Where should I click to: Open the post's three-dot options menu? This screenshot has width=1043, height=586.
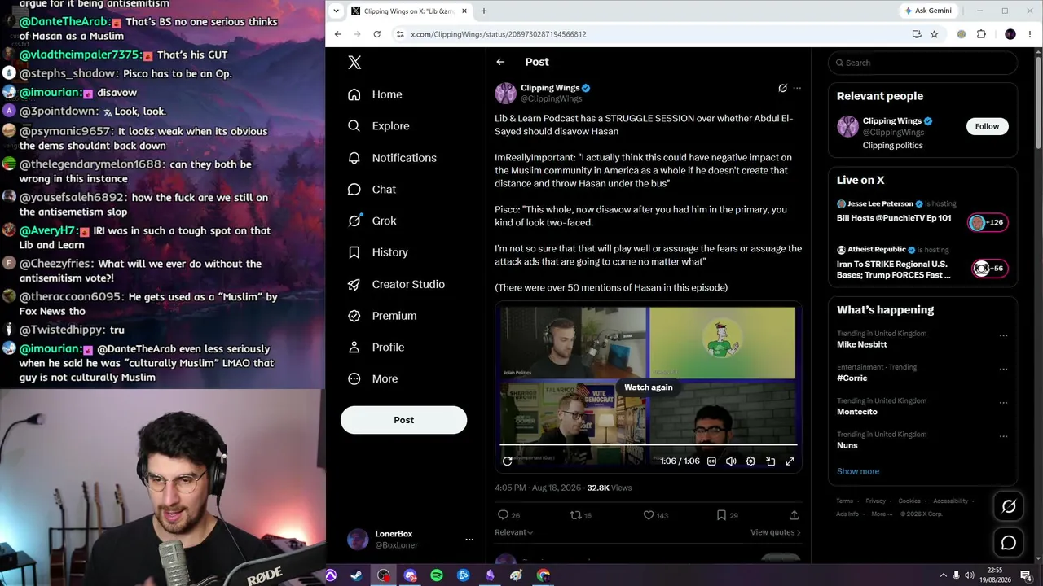coord(797,88)
